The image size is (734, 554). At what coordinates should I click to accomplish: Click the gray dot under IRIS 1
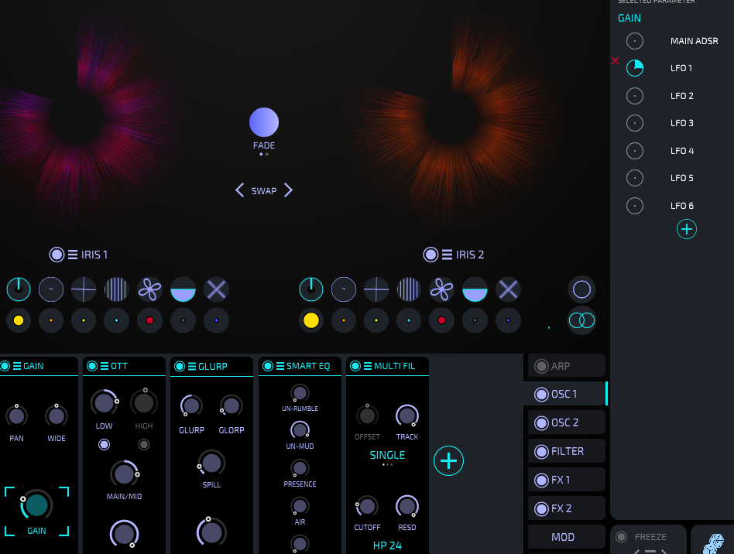[x=183, y=320]
